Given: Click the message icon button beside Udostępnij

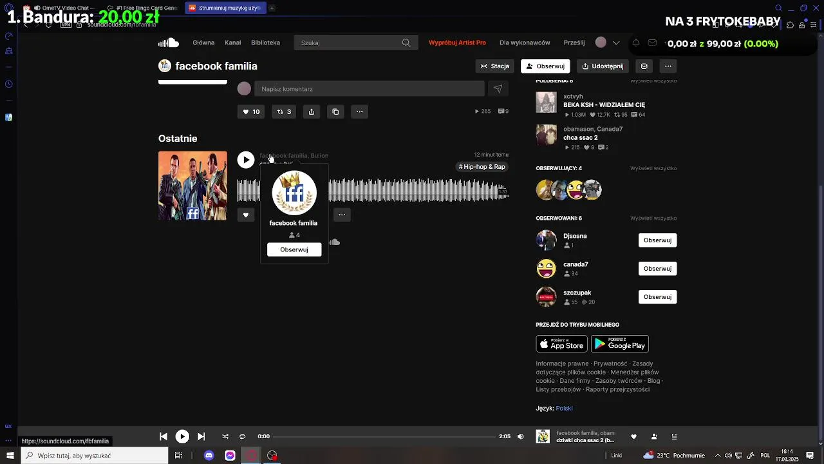Looking at the screenshot, I should pos(644,66).
